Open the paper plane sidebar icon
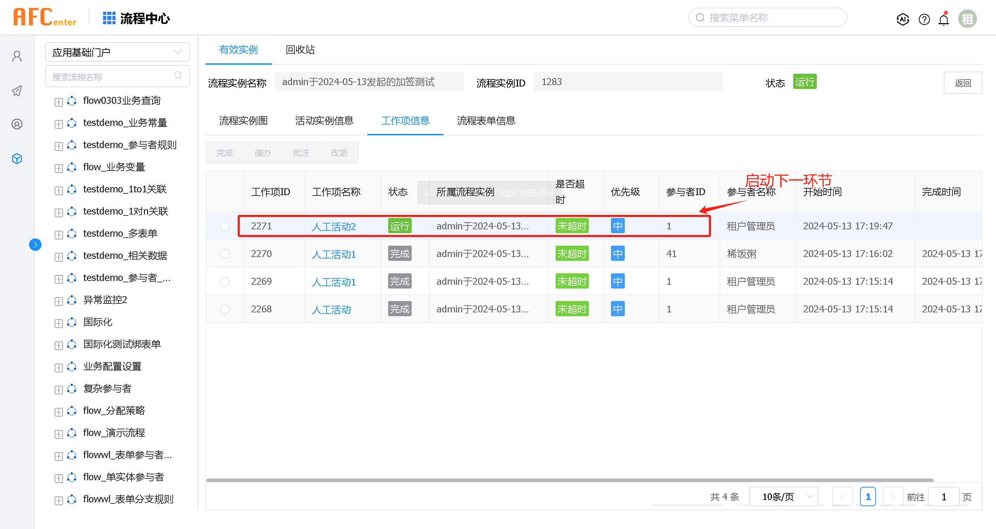 click(x=17, y=91)
